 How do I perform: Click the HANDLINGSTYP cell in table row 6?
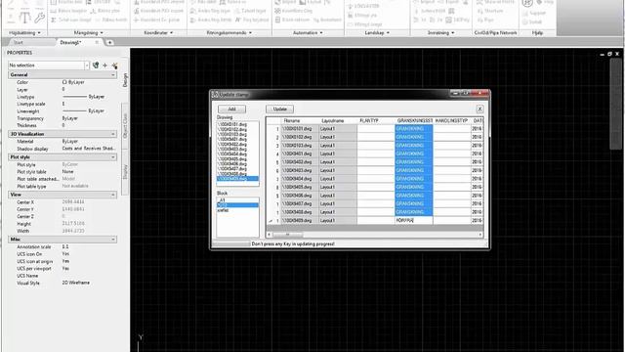click(452, 170)
